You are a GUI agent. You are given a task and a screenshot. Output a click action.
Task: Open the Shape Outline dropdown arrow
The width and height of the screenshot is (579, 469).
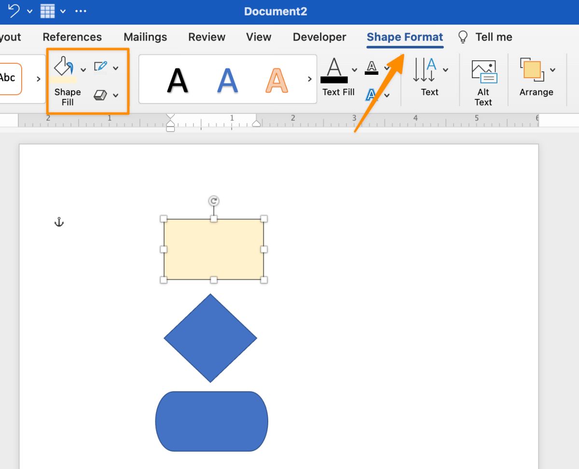coord(116,68)
